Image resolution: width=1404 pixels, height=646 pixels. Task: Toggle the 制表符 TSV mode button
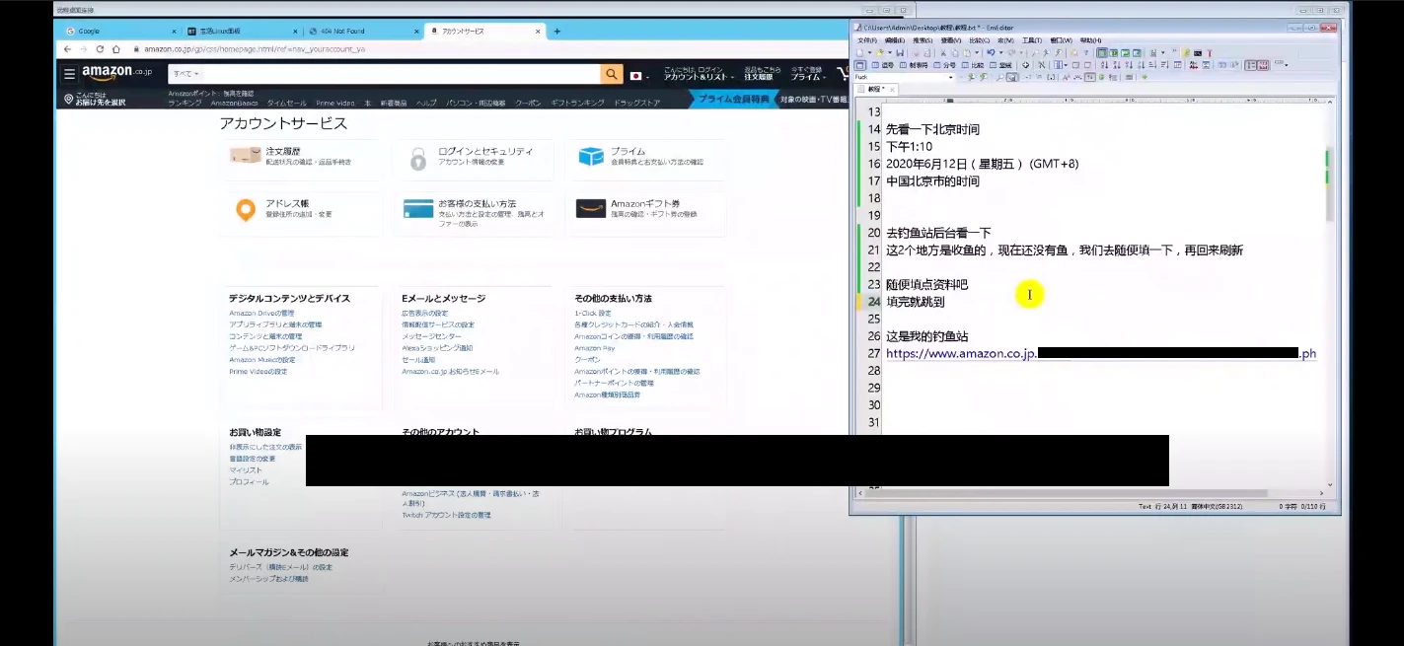[x=914, y=65]
